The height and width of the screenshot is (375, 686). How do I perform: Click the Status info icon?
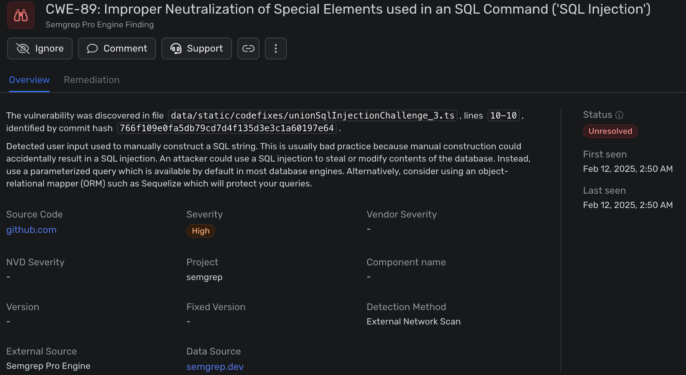619,115
